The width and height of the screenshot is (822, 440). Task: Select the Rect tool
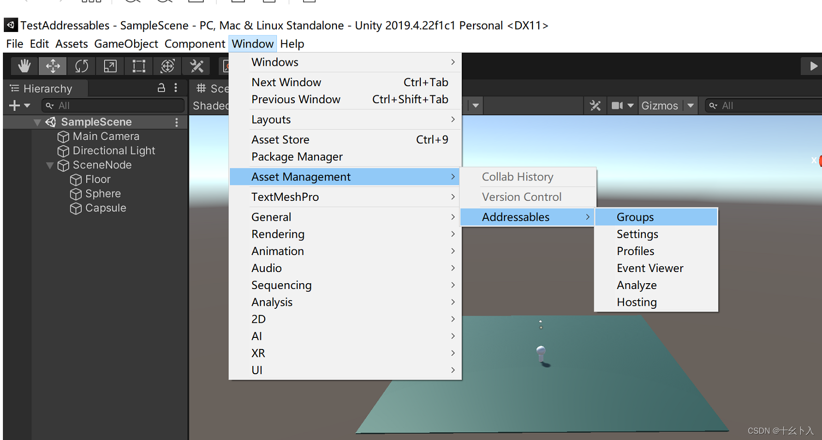[x=138, y=66]
